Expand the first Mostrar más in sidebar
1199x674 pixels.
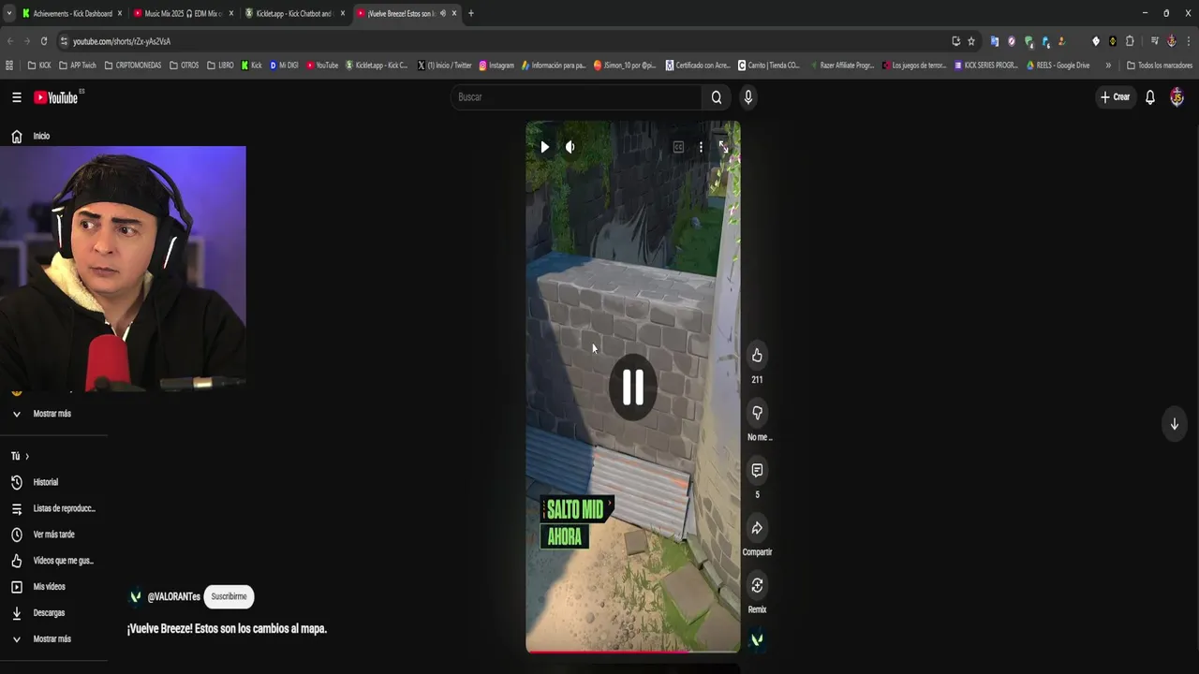coord(53,414)
